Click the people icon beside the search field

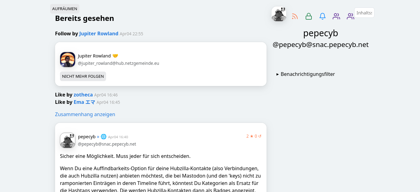point(350,16)
